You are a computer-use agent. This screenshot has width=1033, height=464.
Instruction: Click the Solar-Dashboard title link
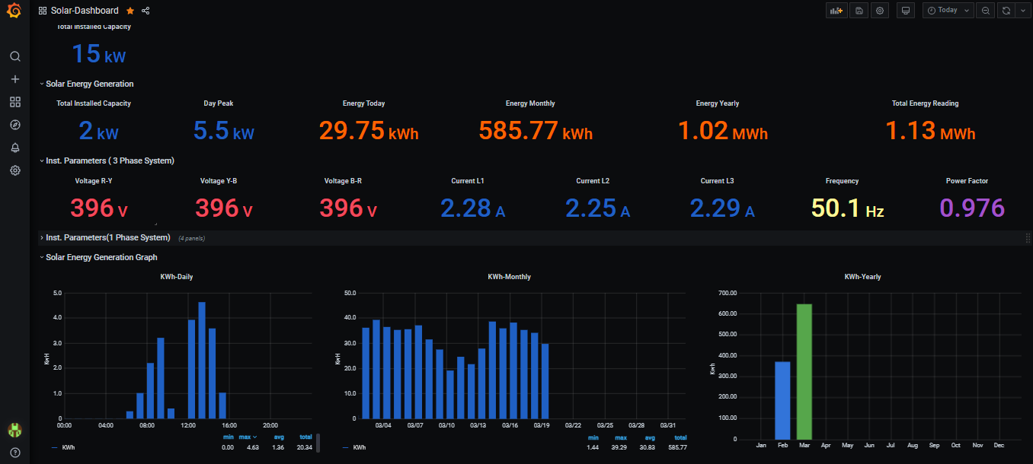tap(84, 11)
